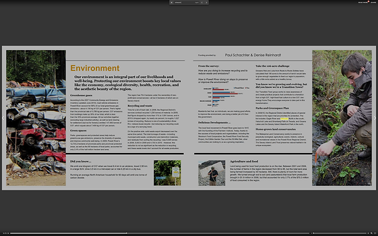
Task: Click 'Paul Schachter & Denise Reinhardt' text
Action: pos(253,55)
